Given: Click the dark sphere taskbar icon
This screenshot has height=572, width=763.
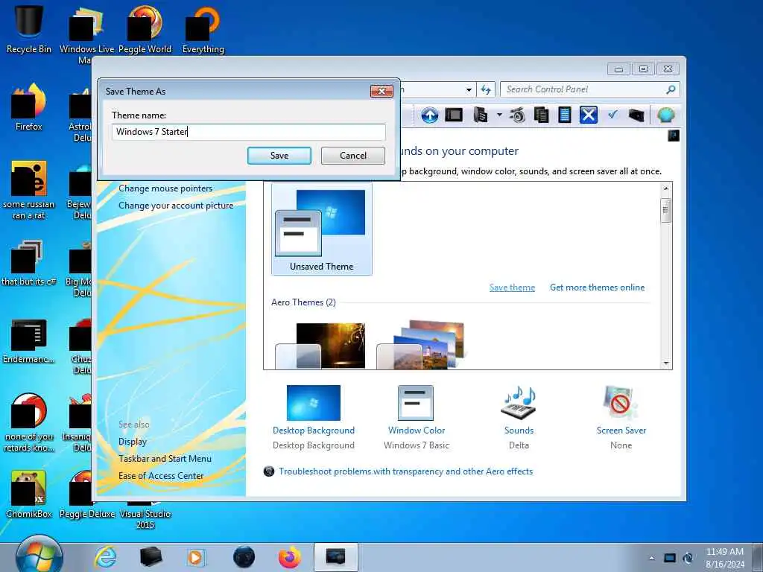Looking at the screenshot, I should pos(244,557).
